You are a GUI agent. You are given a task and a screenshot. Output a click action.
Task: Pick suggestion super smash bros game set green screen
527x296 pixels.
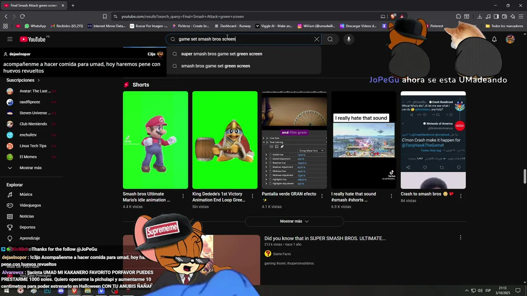[x=244, y=54]
